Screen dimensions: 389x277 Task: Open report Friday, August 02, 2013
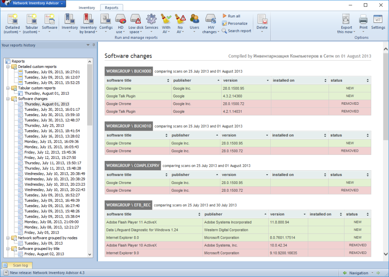point(44,254)
